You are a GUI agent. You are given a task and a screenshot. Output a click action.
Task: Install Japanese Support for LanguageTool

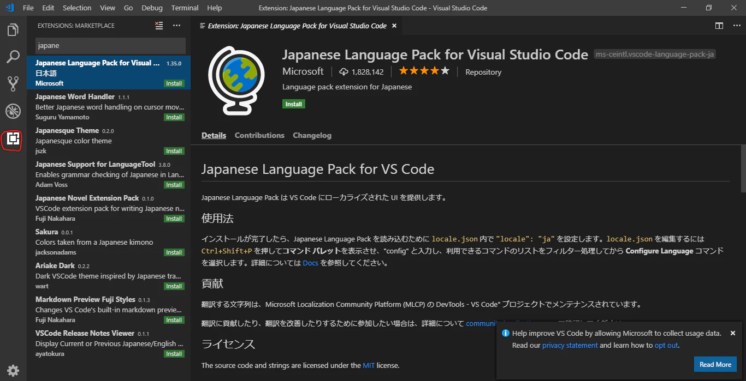(x=174, y=185)
